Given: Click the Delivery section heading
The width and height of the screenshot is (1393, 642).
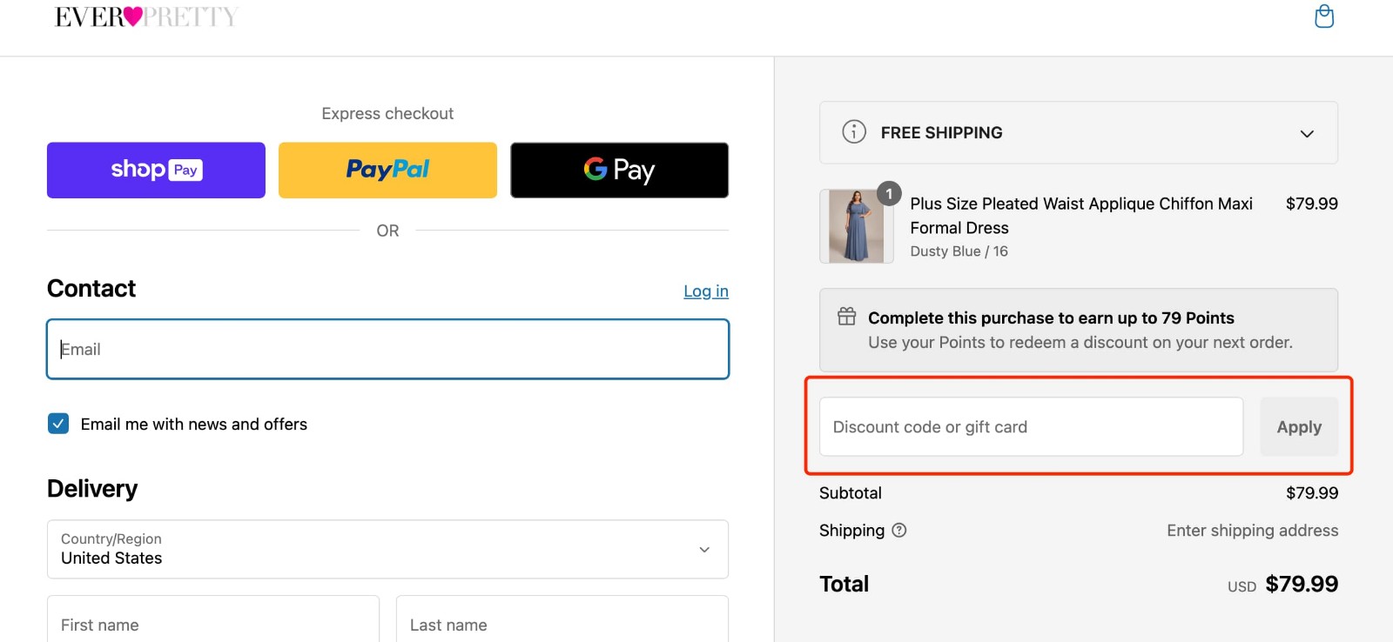Looking at the screenshot, I should [92, 488].
